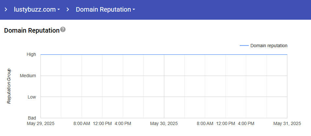Expand the Domain Reputation dashboard dropdown
This screenshot has height=136, width=311.
(x=105, y=9)
